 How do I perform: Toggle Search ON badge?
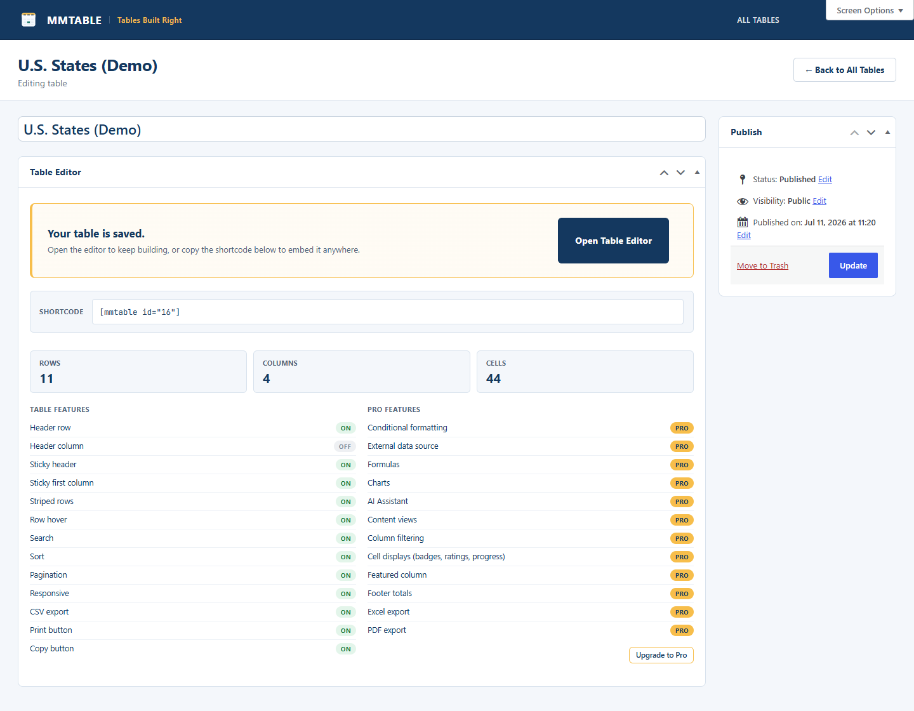pos(345,538)
